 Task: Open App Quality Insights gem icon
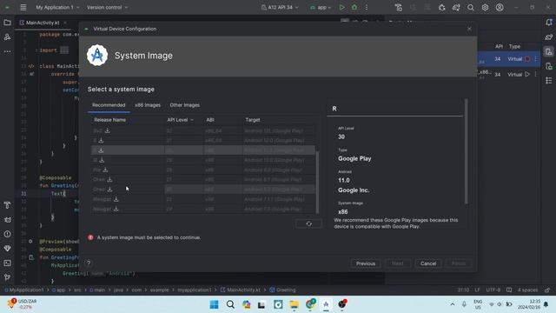[7, 249]
